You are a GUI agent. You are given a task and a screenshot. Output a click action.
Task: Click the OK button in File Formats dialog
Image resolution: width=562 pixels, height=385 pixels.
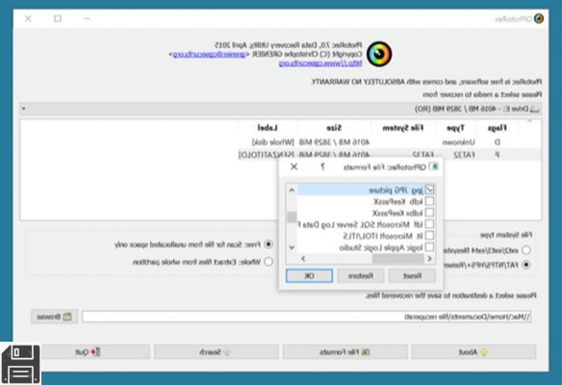pyautogui.click(x=309, y=275)
